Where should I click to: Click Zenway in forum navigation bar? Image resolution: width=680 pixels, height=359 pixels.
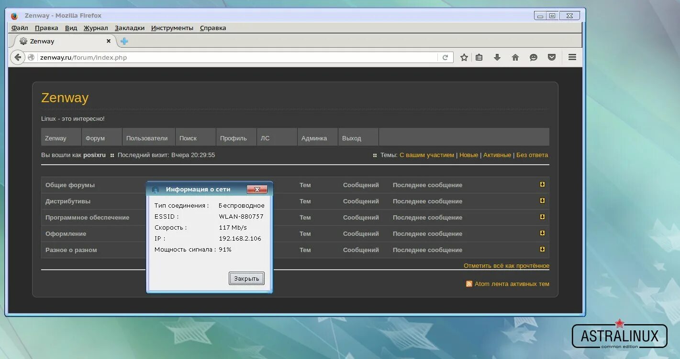coord(61,137)
